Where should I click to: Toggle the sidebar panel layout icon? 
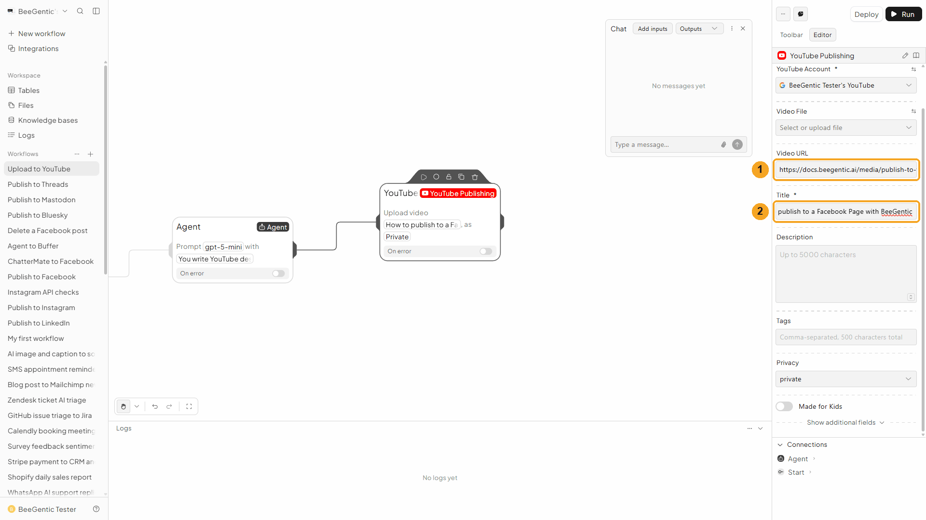tap(96, 11)
